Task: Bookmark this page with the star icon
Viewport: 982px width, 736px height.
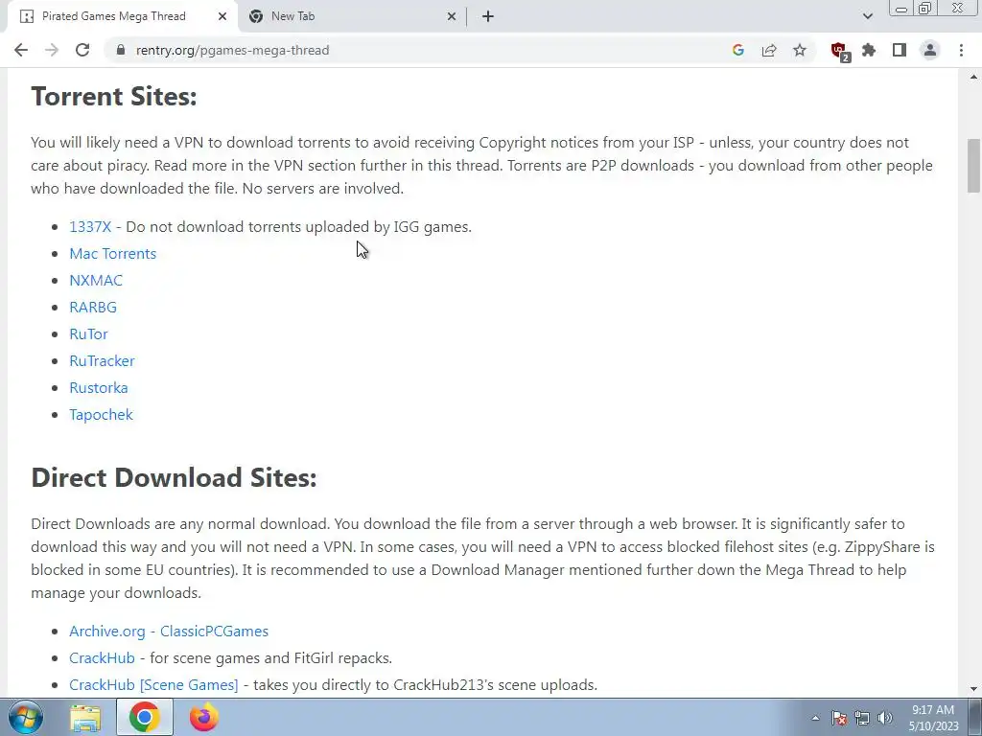Action: [800, 50]
